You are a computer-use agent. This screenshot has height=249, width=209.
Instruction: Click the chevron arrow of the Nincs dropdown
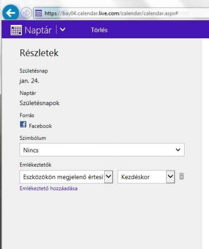(178, 150)
